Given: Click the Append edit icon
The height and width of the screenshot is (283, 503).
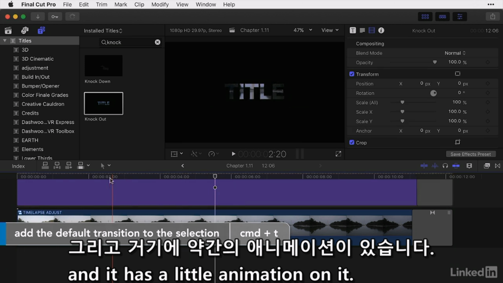Looking at the screenshot, I should (x=69, y=165).
